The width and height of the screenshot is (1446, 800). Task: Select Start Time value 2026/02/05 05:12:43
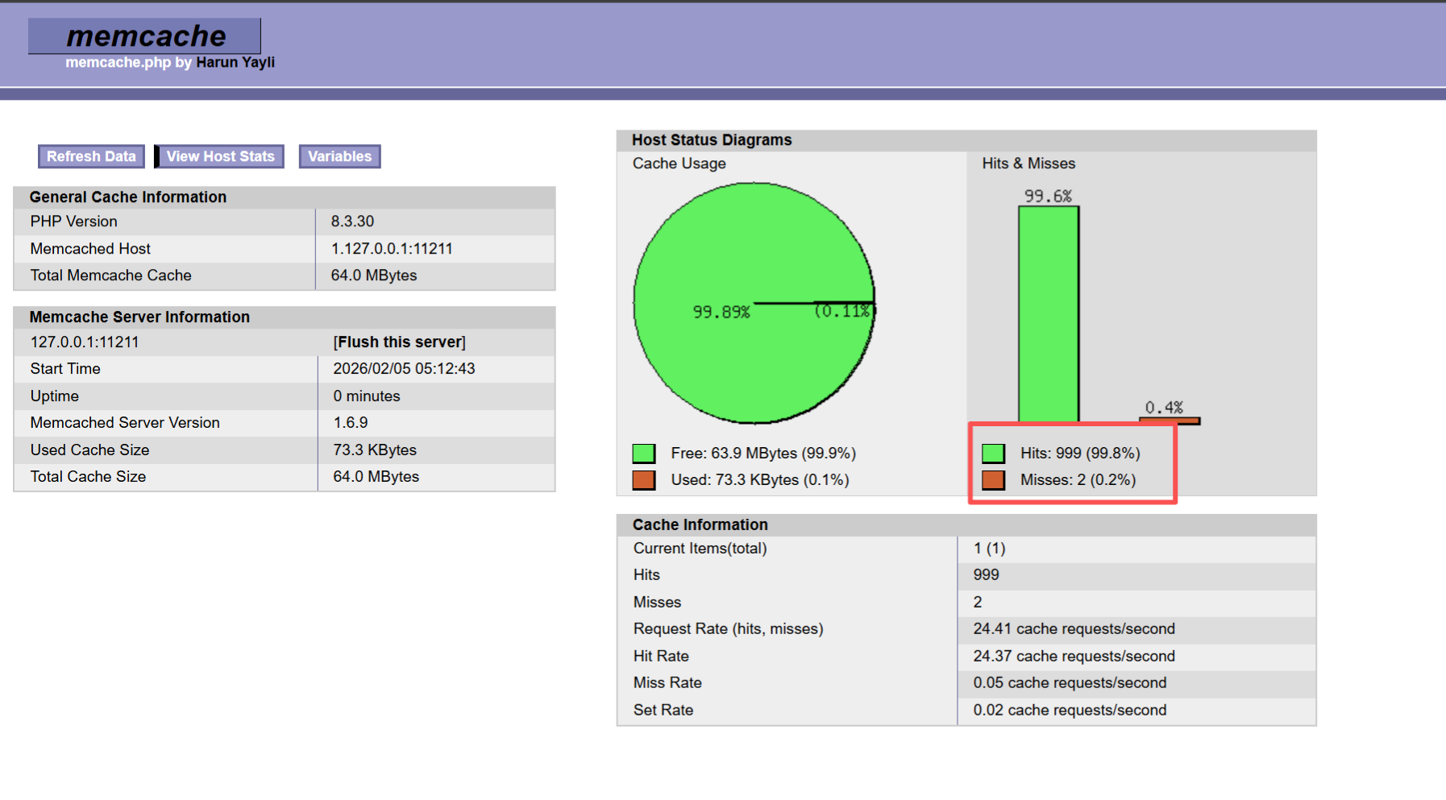coord(404,369)
